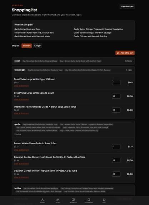Image resolution: width=149 pixels, height=205 pixels.
Task: Click meal Garlic Chicken and Jackfruit Stir-Fry
Action: pos(90,36)
